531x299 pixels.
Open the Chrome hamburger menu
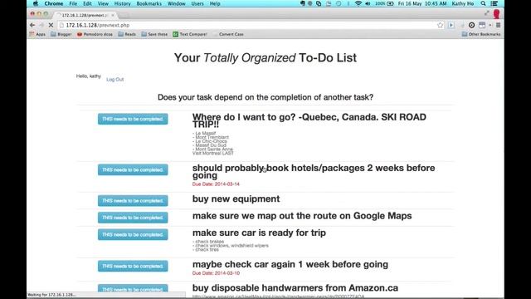[498, 25]
